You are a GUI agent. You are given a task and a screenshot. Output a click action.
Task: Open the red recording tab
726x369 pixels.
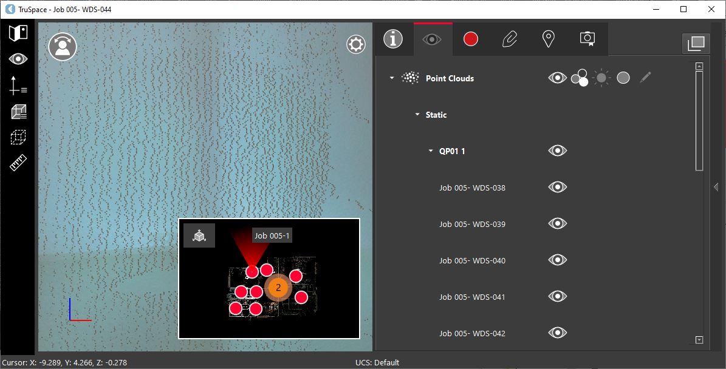pos(470,38)
